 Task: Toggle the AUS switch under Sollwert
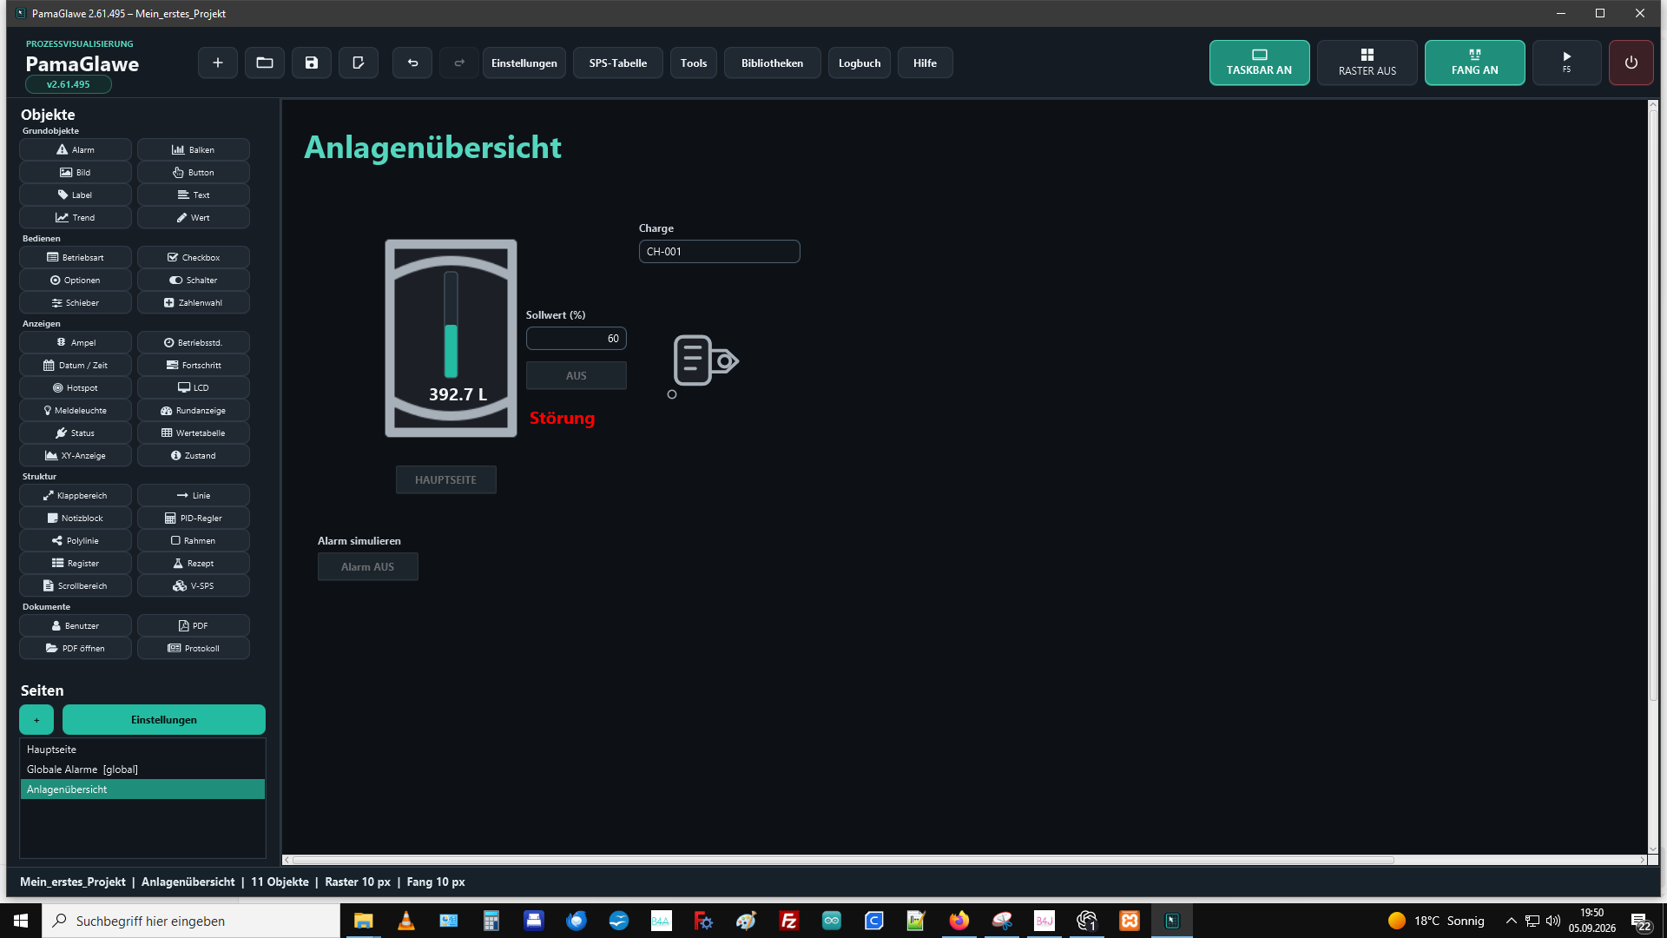pos(577,375)
